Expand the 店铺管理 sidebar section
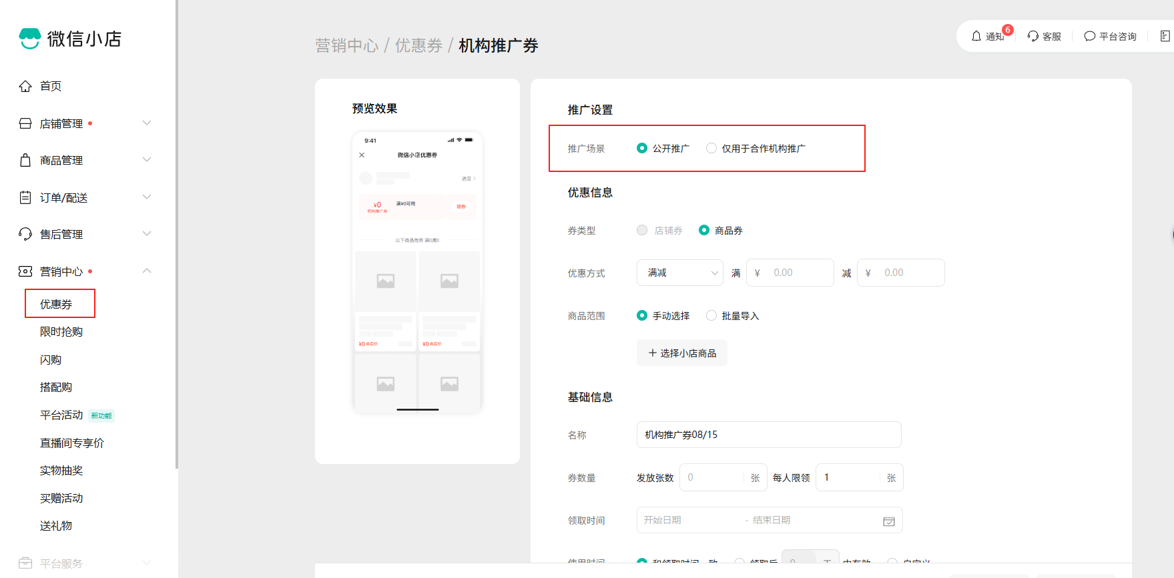Viewport: 1174px width, 578px height. click(x=147, y=123)
